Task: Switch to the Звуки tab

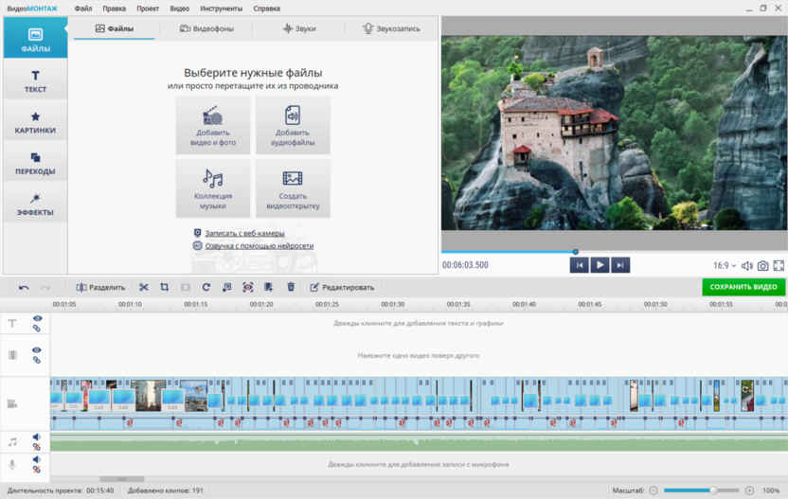Action: 299,28
